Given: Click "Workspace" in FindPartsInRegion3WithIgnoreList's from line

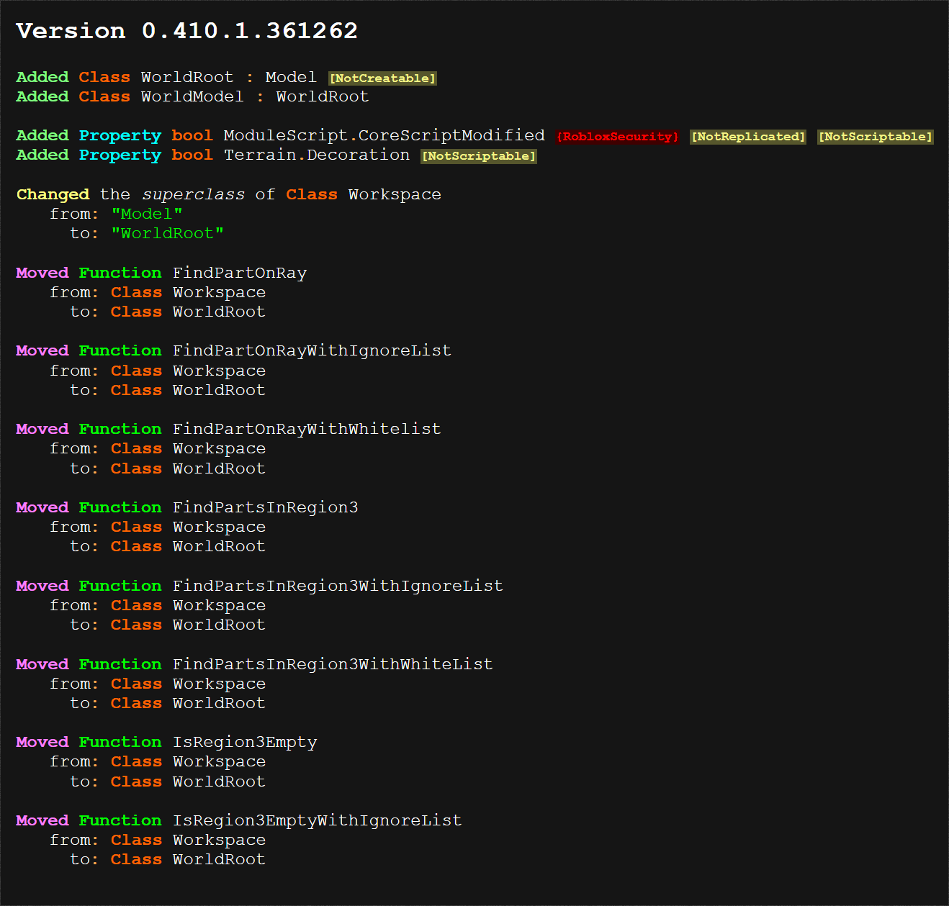Looking at the screenshot, I should pyautogui.click(x=219, y=606).
